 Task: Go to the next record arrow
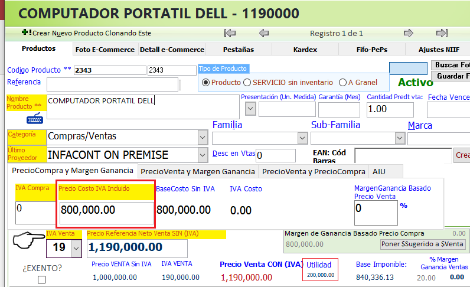409,33
